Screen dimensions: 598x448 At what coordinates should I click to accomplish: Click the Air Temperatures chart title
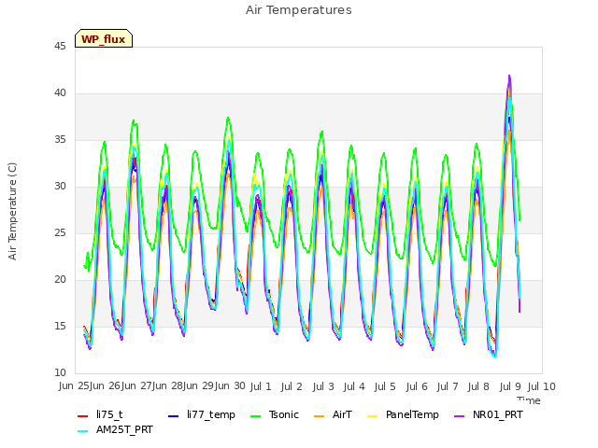click(299, 10)
